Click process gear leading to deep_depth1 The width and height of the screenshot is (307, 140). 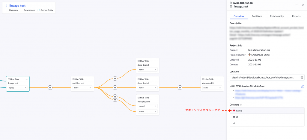coord(115,88)
